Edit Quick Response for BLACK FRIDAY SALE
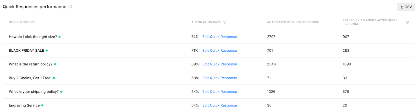The height and width of the screenshot is (112, 419). coord(220,51)
